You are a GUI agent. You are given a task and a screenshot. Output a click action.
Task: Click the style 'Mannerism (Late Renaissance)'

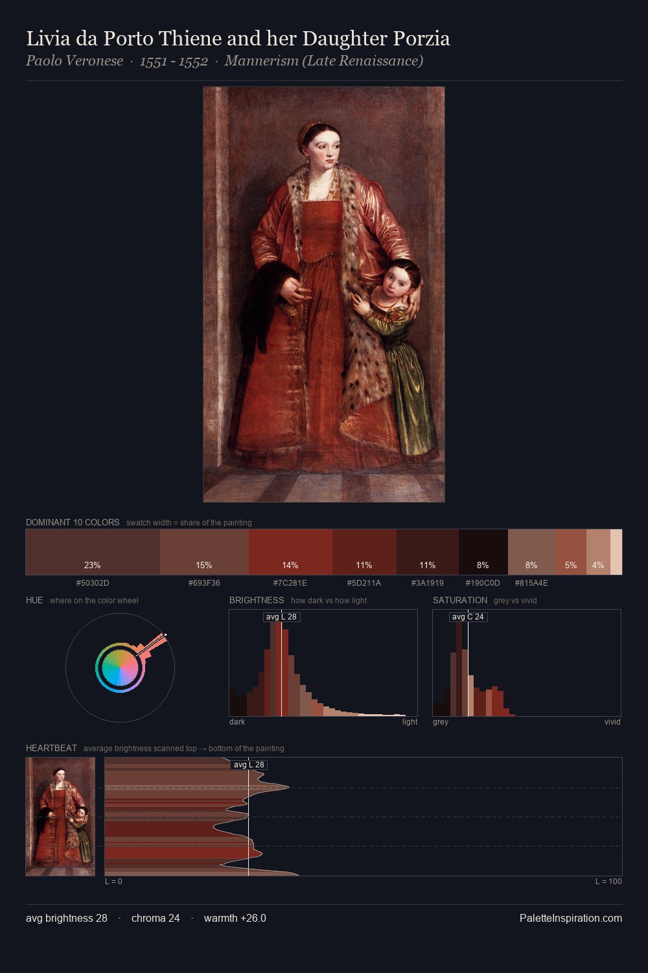[324, 61]
